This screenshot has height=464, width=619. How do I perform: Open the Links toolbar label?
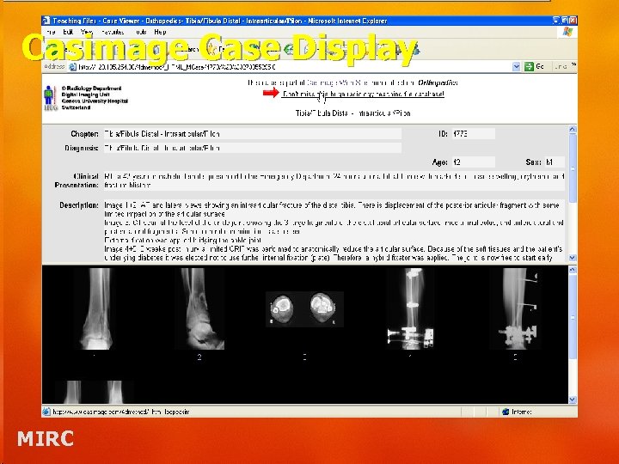tap(561, 67)
